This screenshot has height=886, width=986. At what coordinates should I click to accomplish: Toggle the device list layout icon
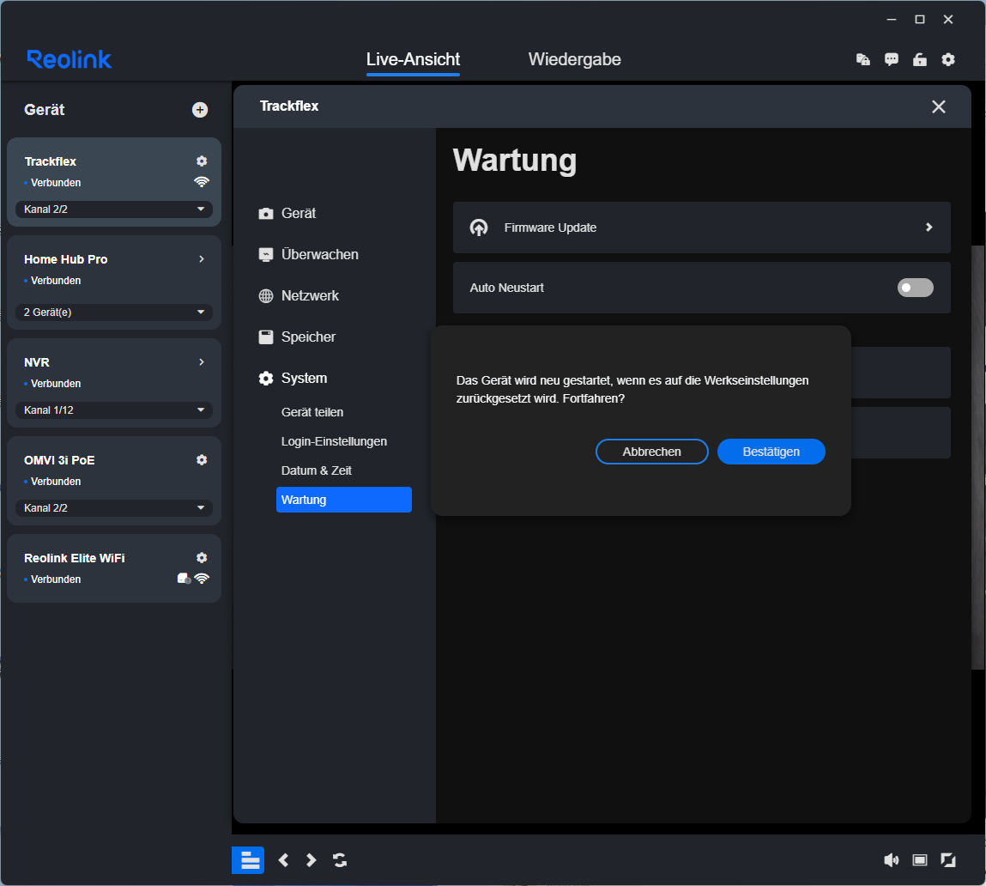pyautogui.click(x=248, y=860)
